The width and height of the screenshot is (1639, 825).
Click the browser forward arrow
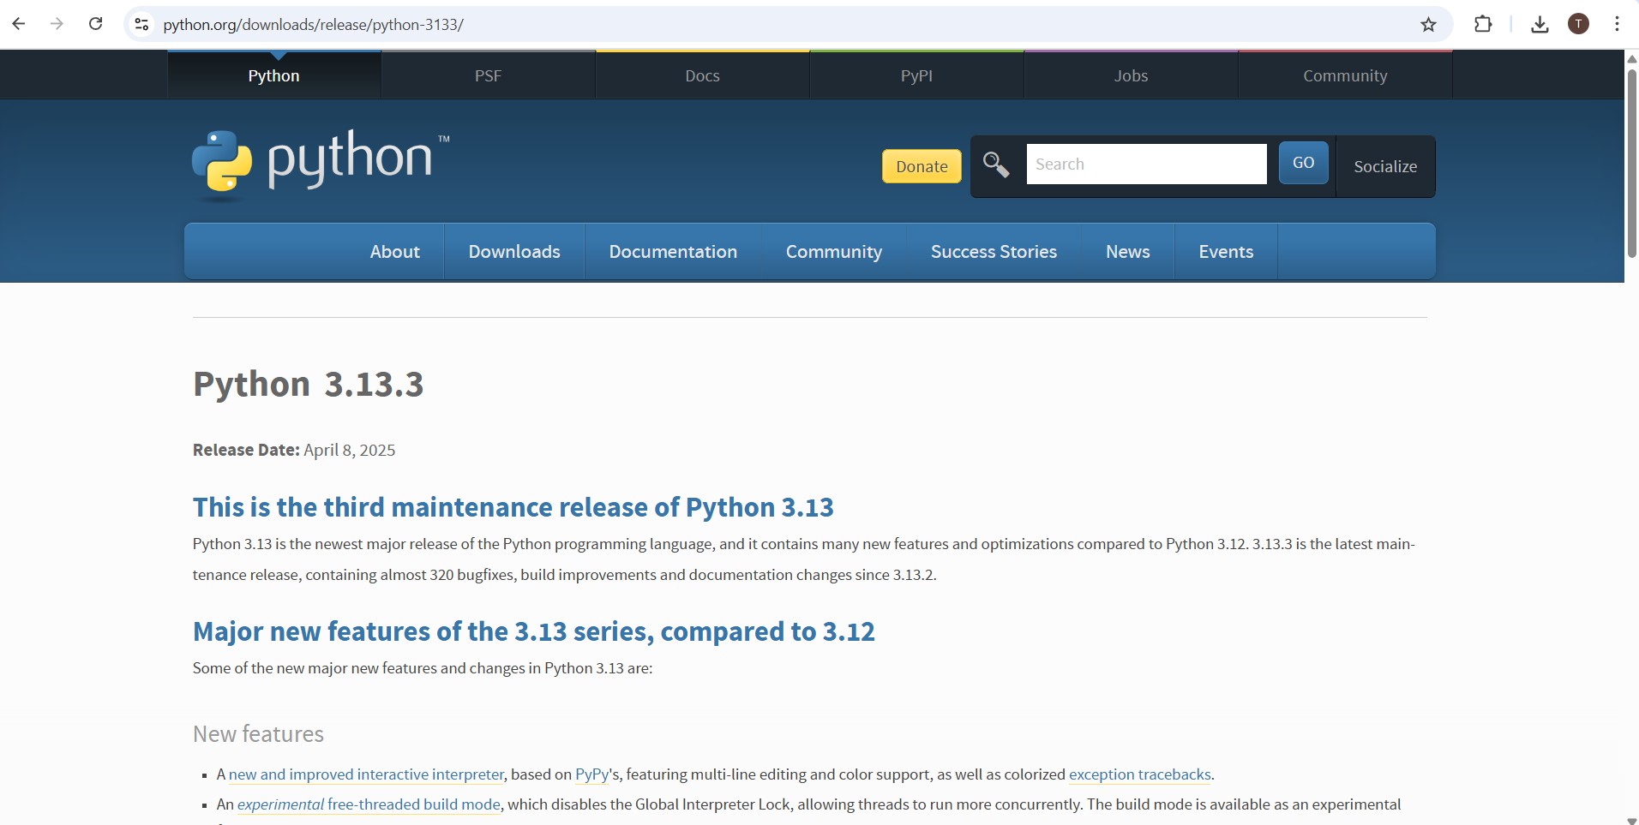point(57,24)
